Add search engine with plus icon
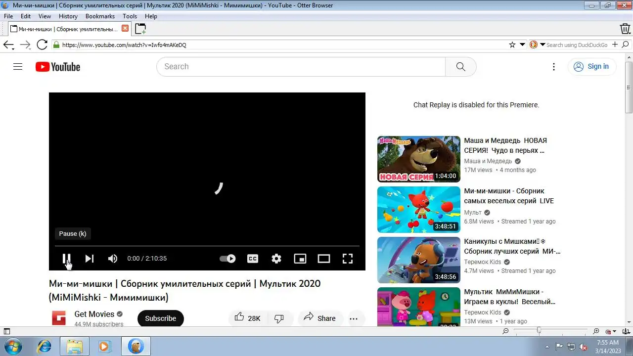Screen dimensions: 633x356 [x=615, y=45]
